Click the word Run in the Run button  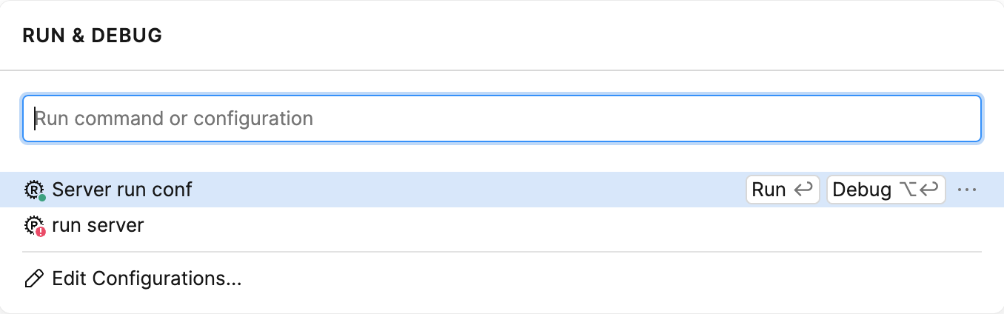tap(769, 190)
